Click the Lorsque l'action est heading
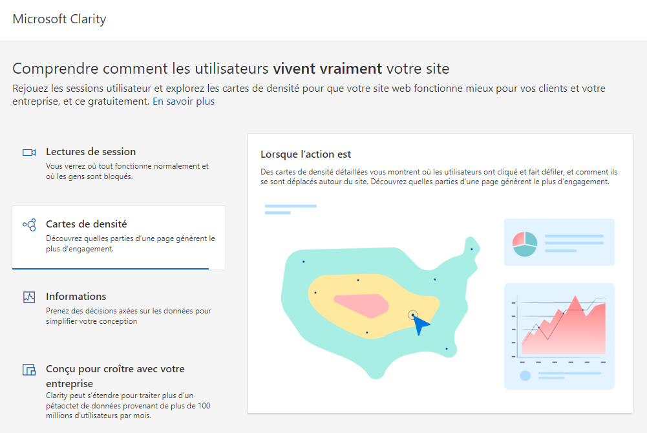The width and height of the screenshot is (647, 433). 306,154
